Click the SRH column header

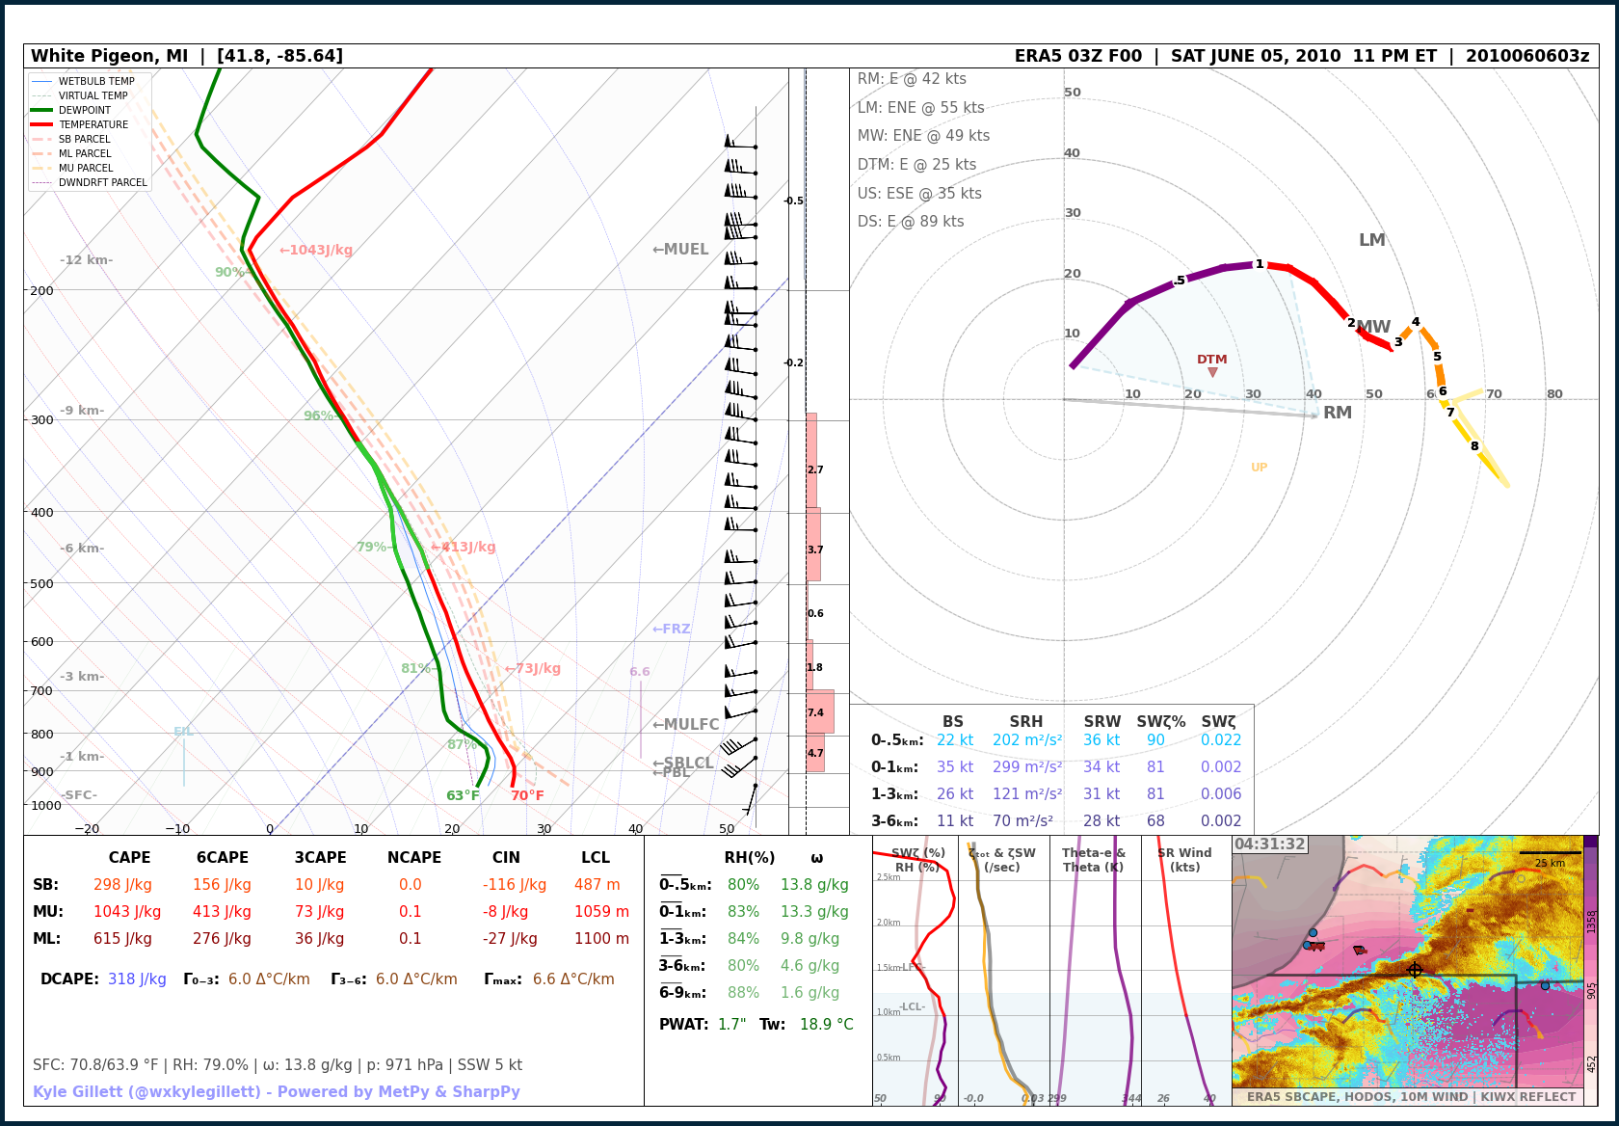1025,722
